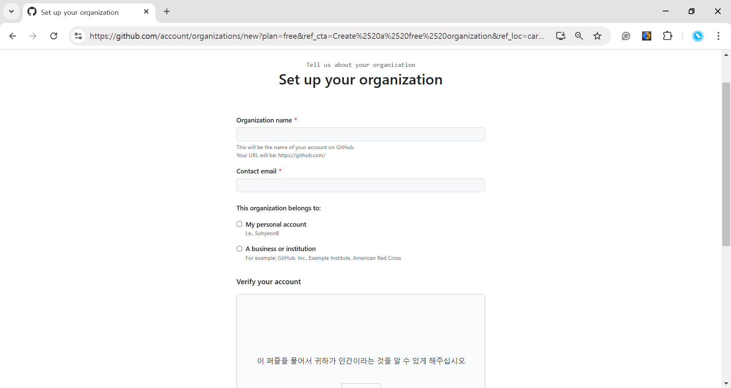Viewport: 731px width, 388px height.
Task: Click the Korean puzzle instruction text
Action: 361,361
